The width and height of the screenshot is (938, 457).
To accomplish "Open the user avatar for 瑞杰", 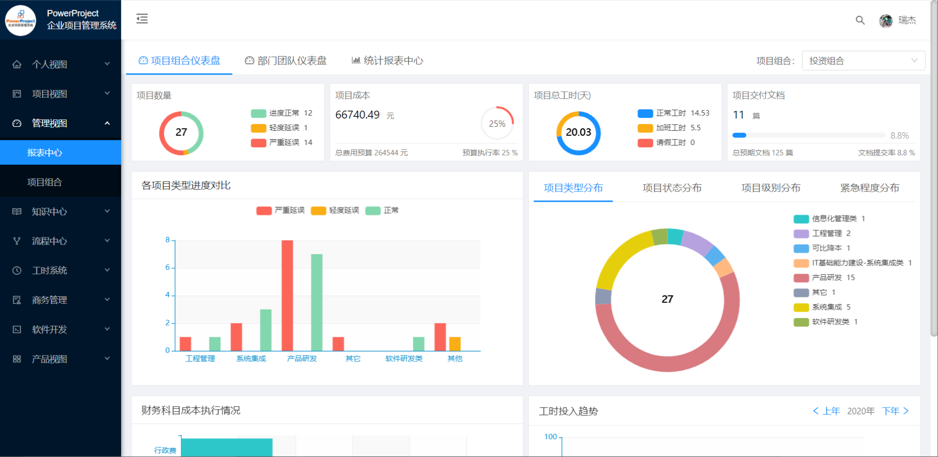I will [886, 21].
